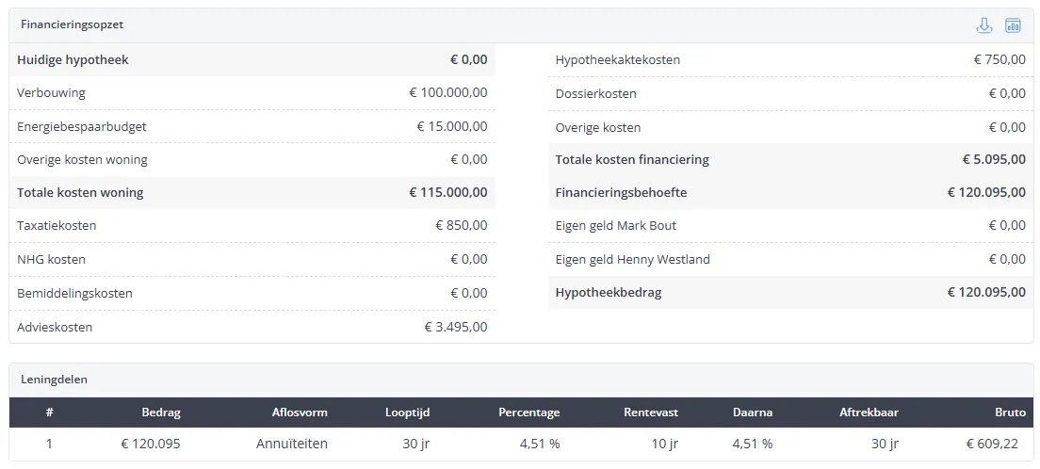Click the Overige kosten woning label
Image resolution: width=1040 pixels, height=469 pixels.
[x=82, y=160]
